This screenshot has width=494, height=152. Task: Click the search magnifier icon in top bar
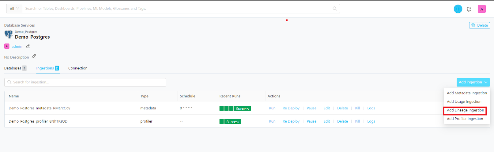[335, 9]
